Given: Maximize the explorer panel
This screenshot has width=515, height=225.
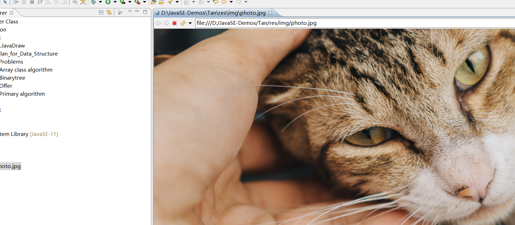Looking at the screenshot, I should (145, 12).
